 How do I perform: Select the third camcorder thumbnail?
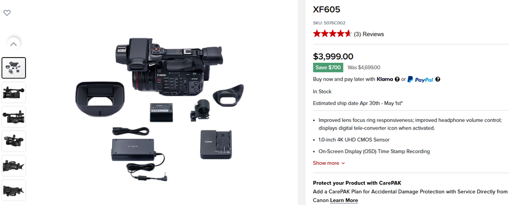pyautogui.click(x=14, y=117)
